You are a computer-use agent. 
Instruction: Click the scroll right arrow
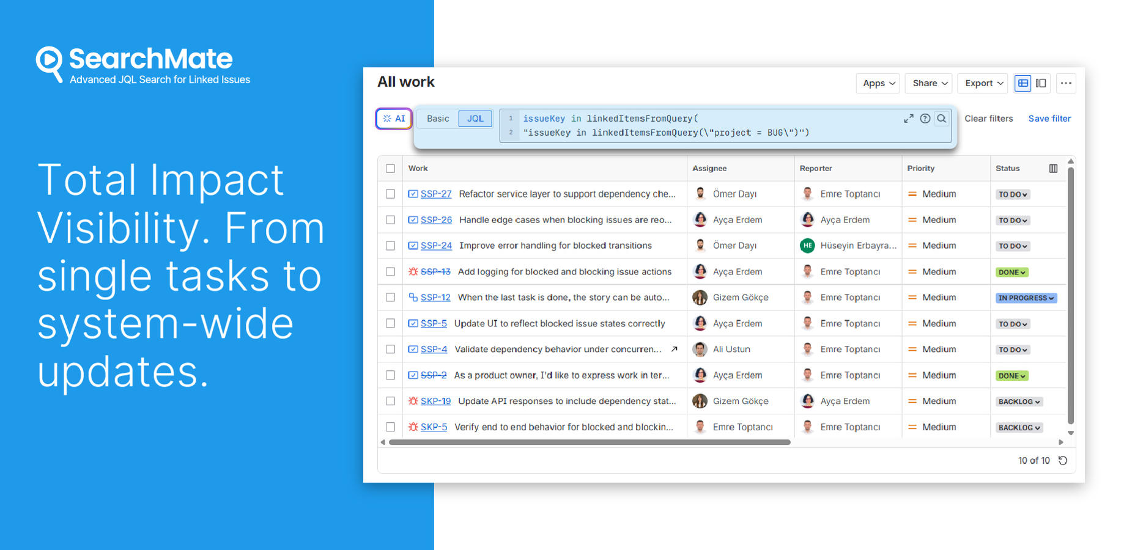click(1061, 442)
